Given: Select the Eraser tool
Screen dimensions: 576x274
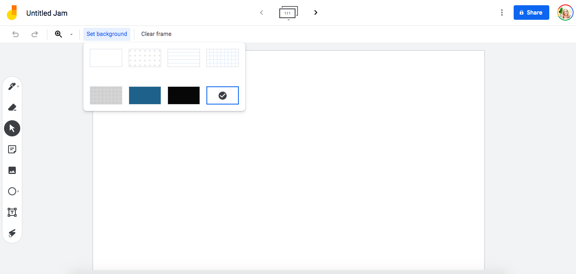Looking at the screenshot, I should click(x=12, y=107).
